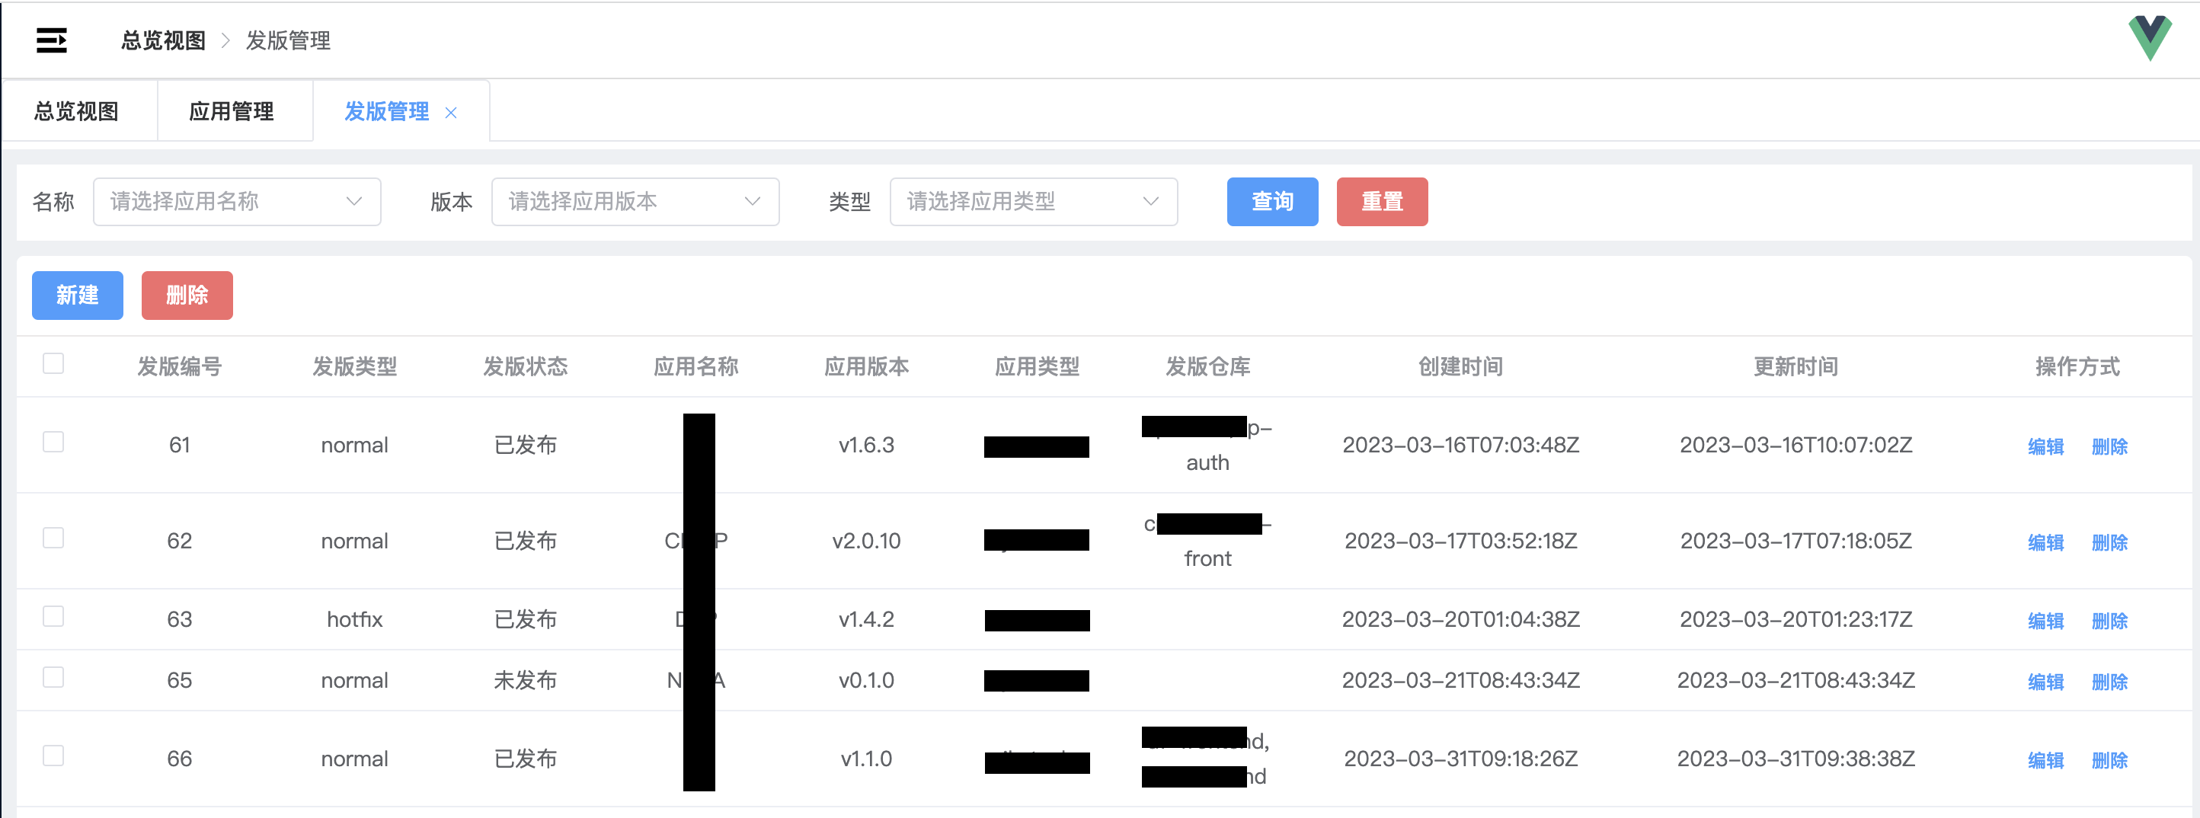This screenshot has height=818, width=2200.
Task: Click version cell v2.0.10
Action: (x=866, y=541)
